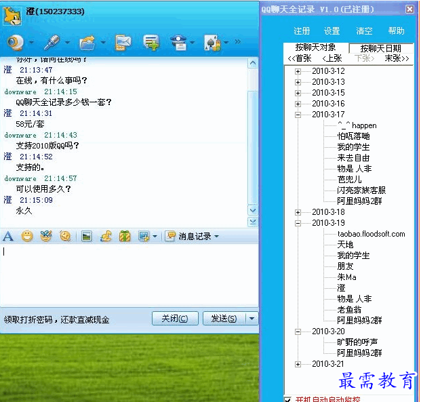Open magic emoticon icon with wand
The image size is (421, 402).
pyautogui.click(x=46, y=236)
